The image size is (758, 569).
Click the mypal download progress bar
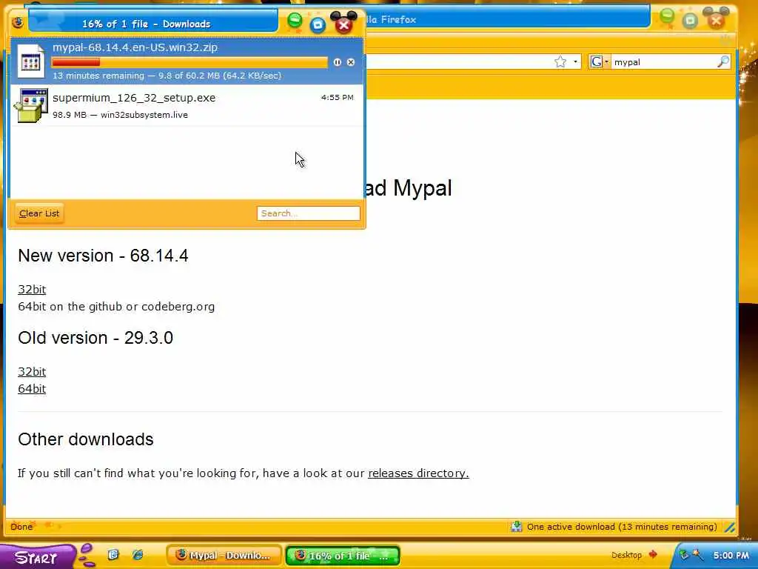[189, 62]
